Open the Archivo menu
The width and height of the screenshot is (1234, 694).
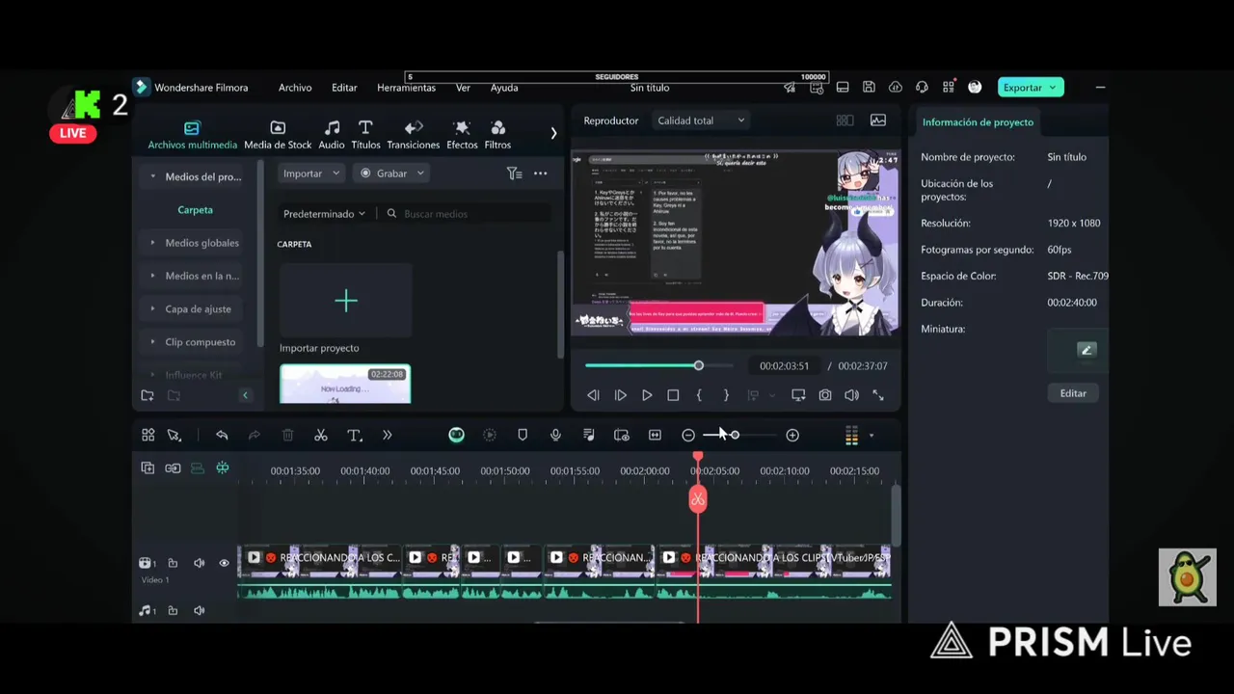point(295,88)
